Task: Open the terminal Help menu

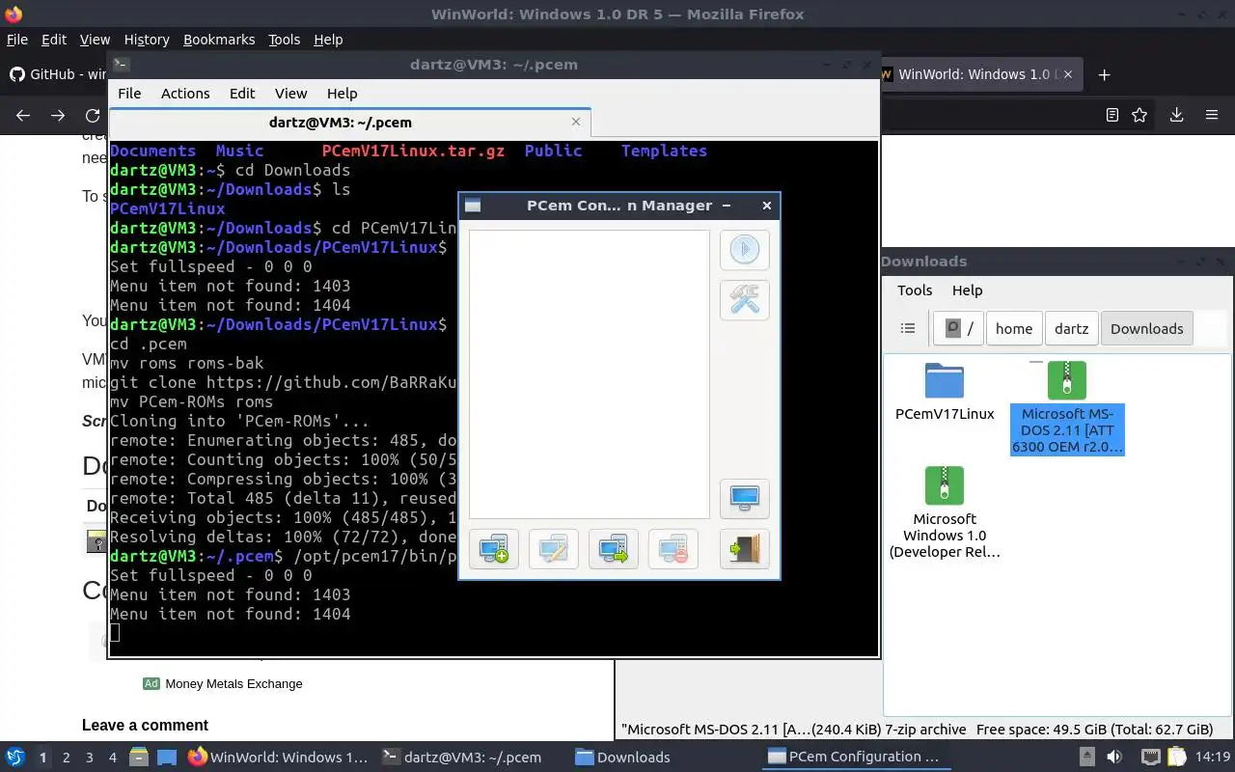Action: click(x=343, y=94)
